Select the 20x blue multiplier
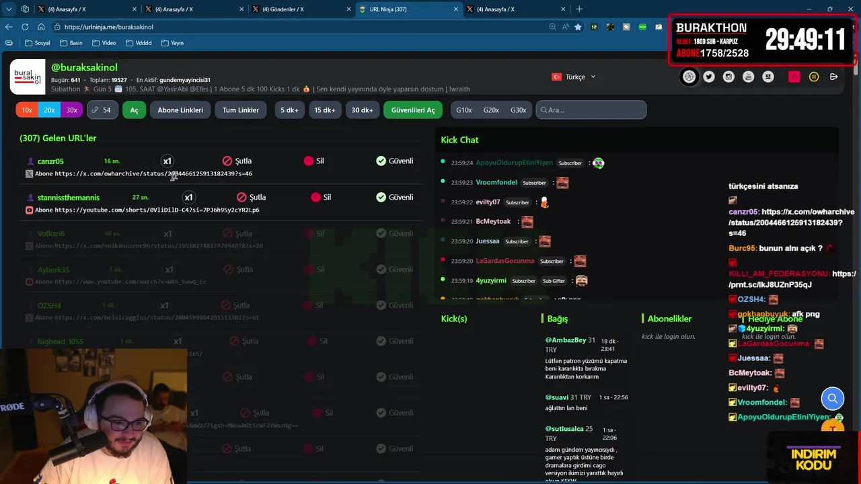This screenshot has width=861, height=484. pos(49,110)
